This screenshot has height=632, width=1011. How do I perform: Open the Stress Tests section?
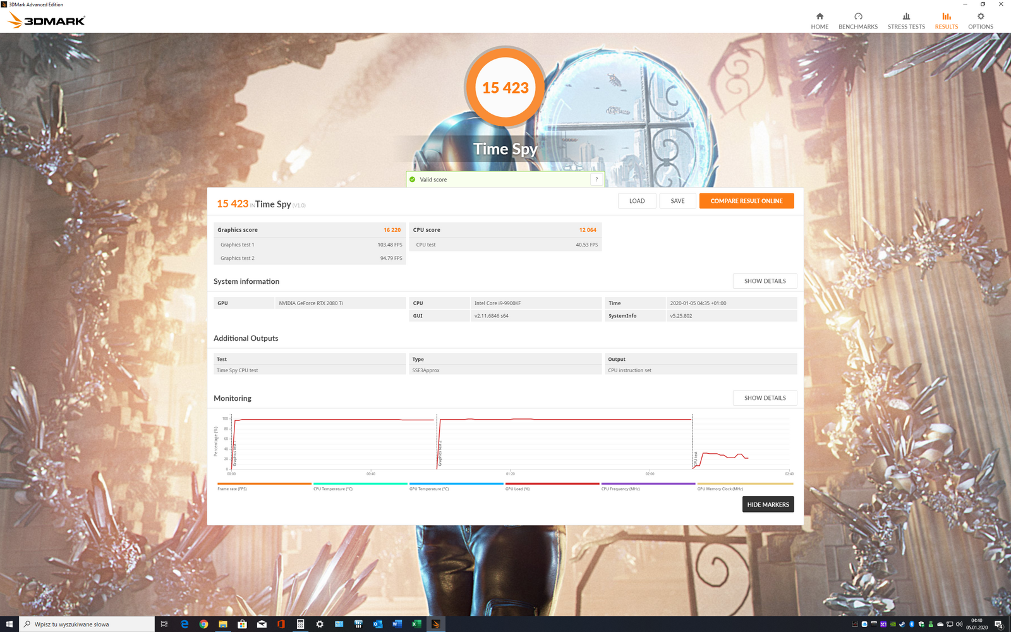coord(906,21)
